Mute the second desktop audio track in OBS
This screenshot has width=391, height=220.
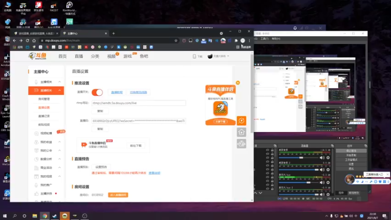[322, 170]
